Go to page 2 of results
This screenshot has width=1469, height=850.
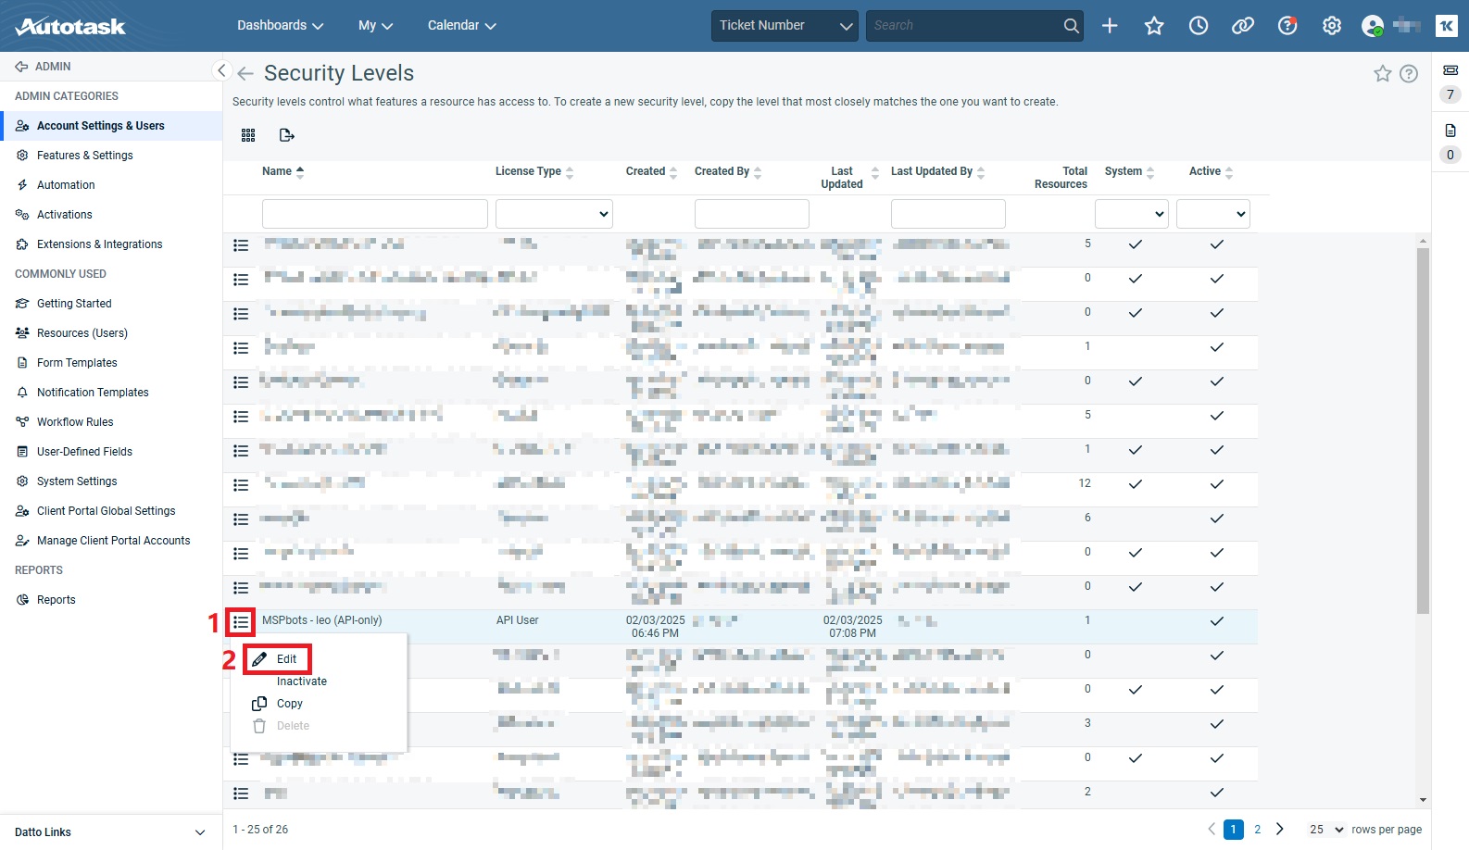(x=1258, y=830)
